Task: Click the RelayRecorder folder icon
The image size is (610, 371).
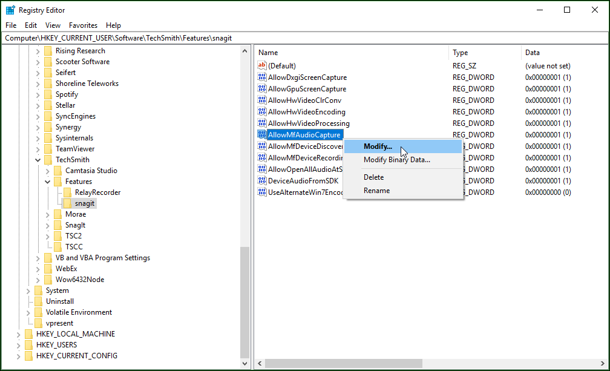Action: tap(68, 192)
